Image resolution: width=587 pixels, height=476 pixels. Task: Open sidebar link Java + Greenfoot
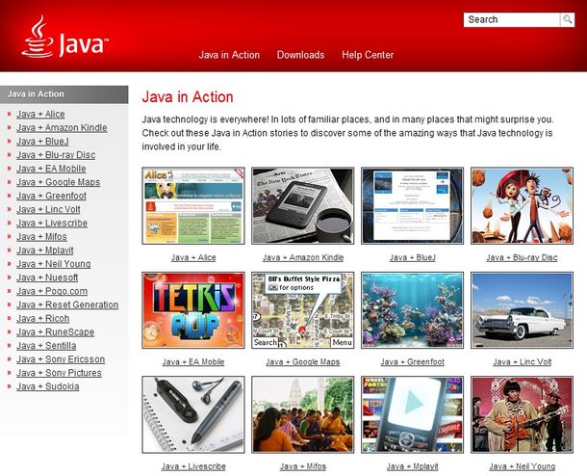coord(51,196)
